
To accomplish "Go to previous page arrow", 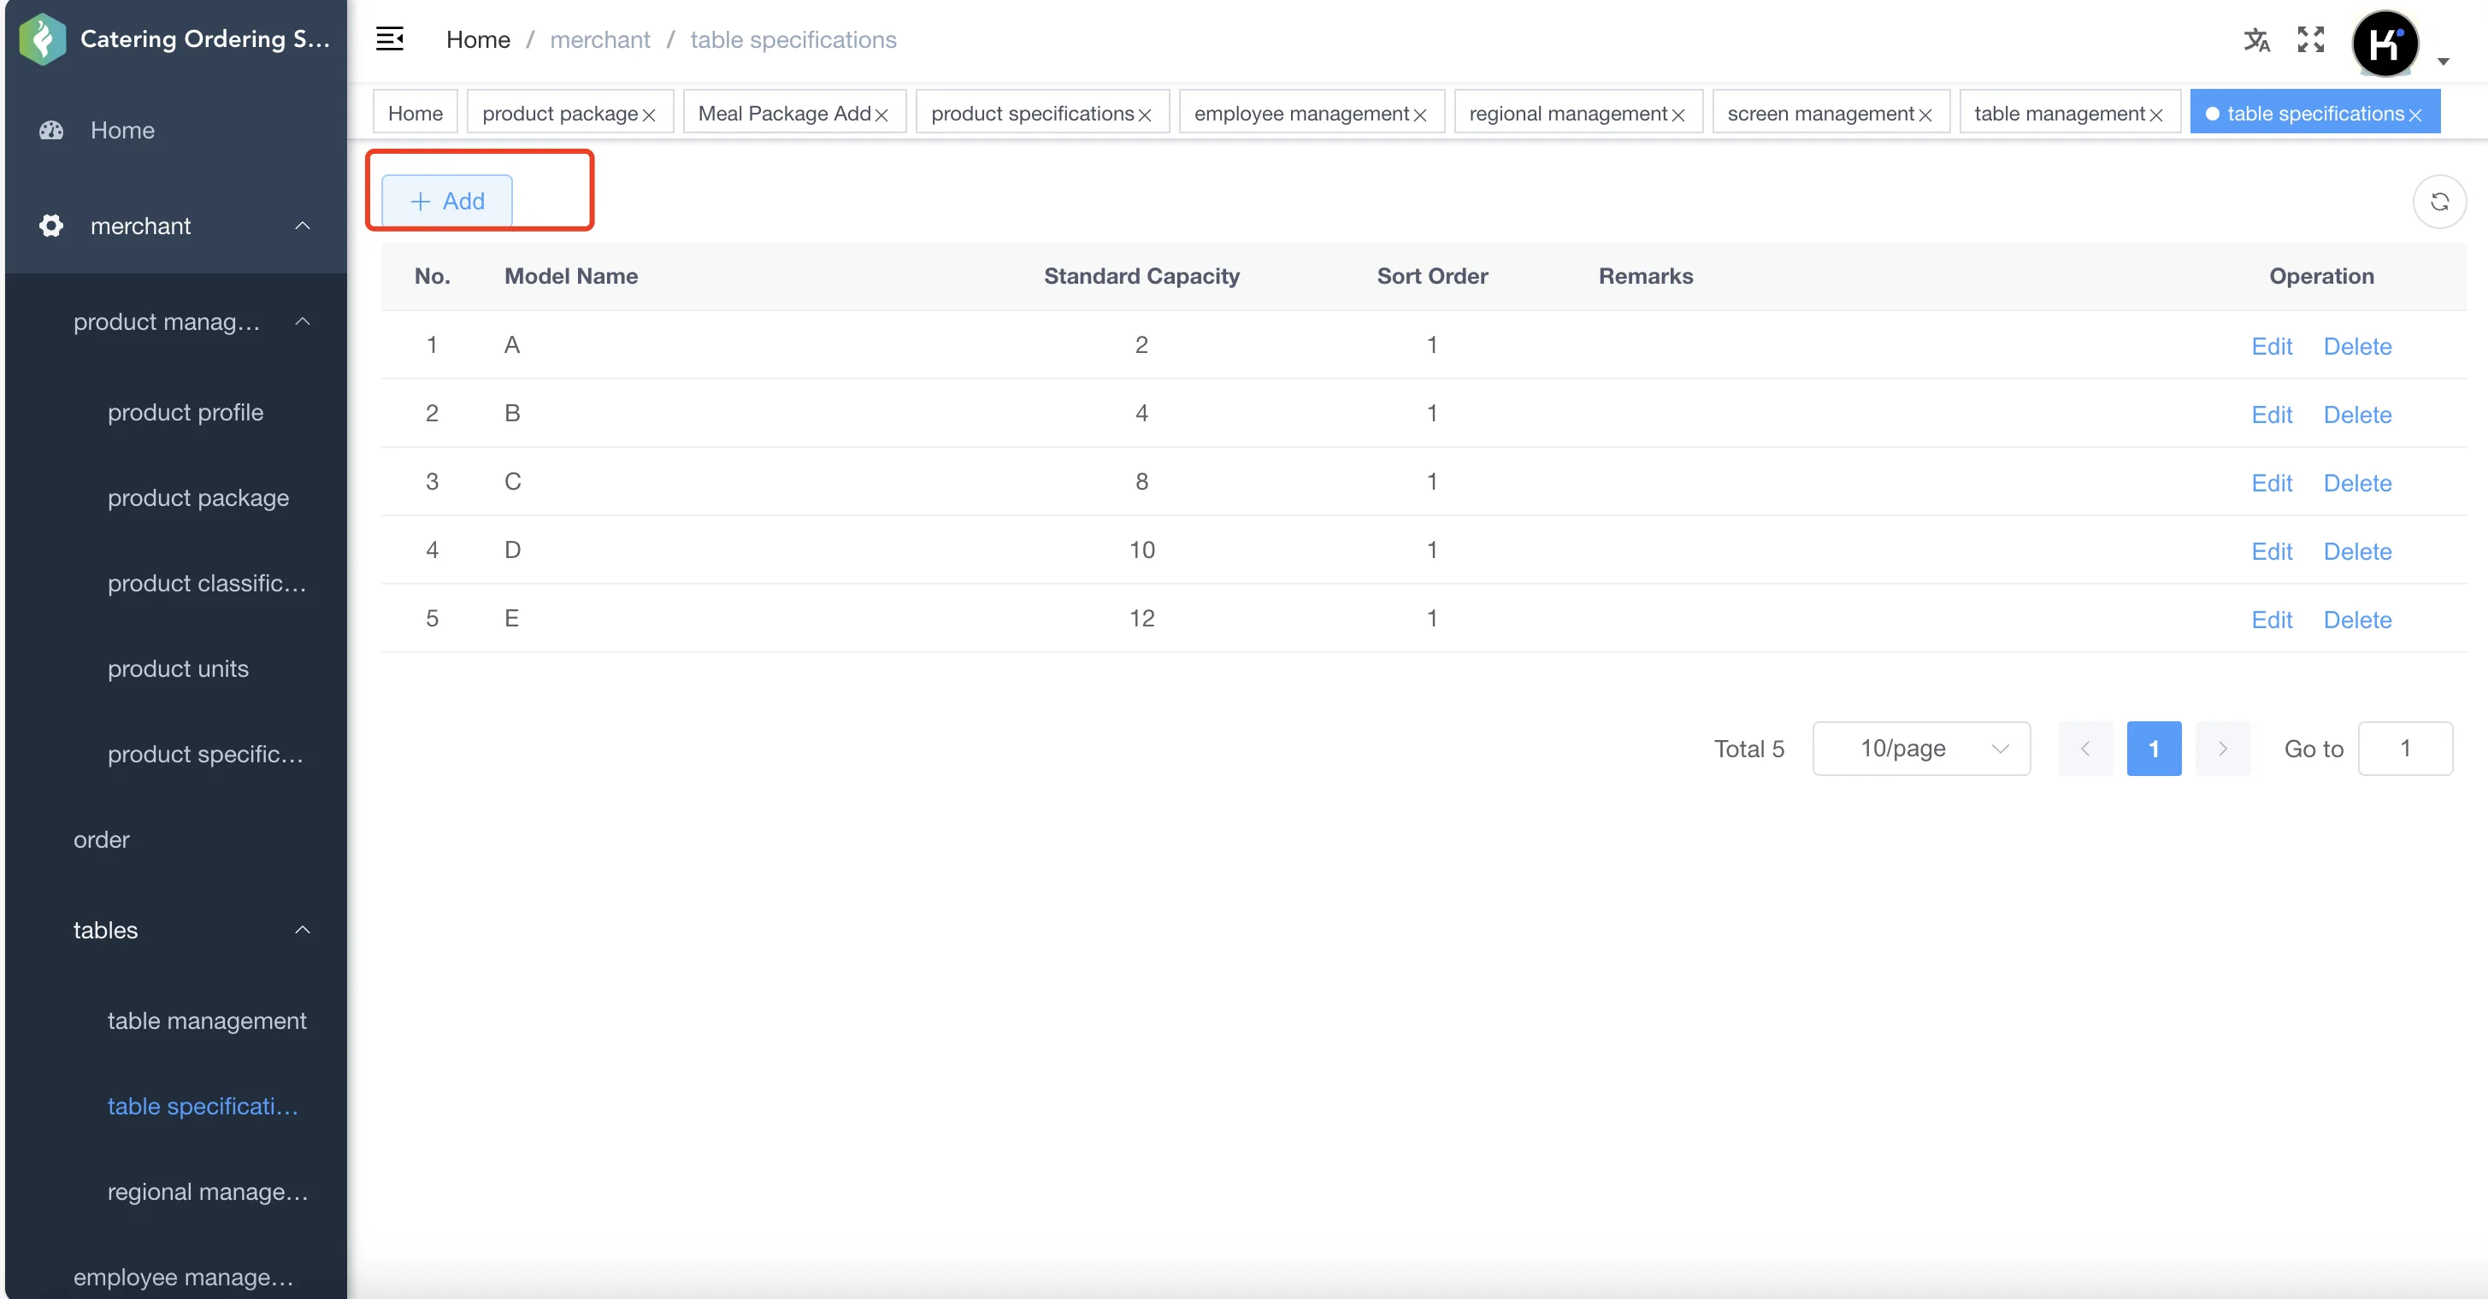I will pyautogui.click(x=2085, y=749).
